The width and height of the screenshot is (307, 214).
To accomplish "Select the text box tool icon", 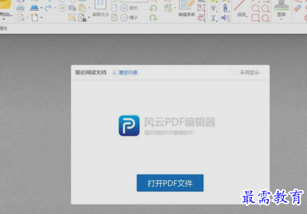I will coord(201,8).
